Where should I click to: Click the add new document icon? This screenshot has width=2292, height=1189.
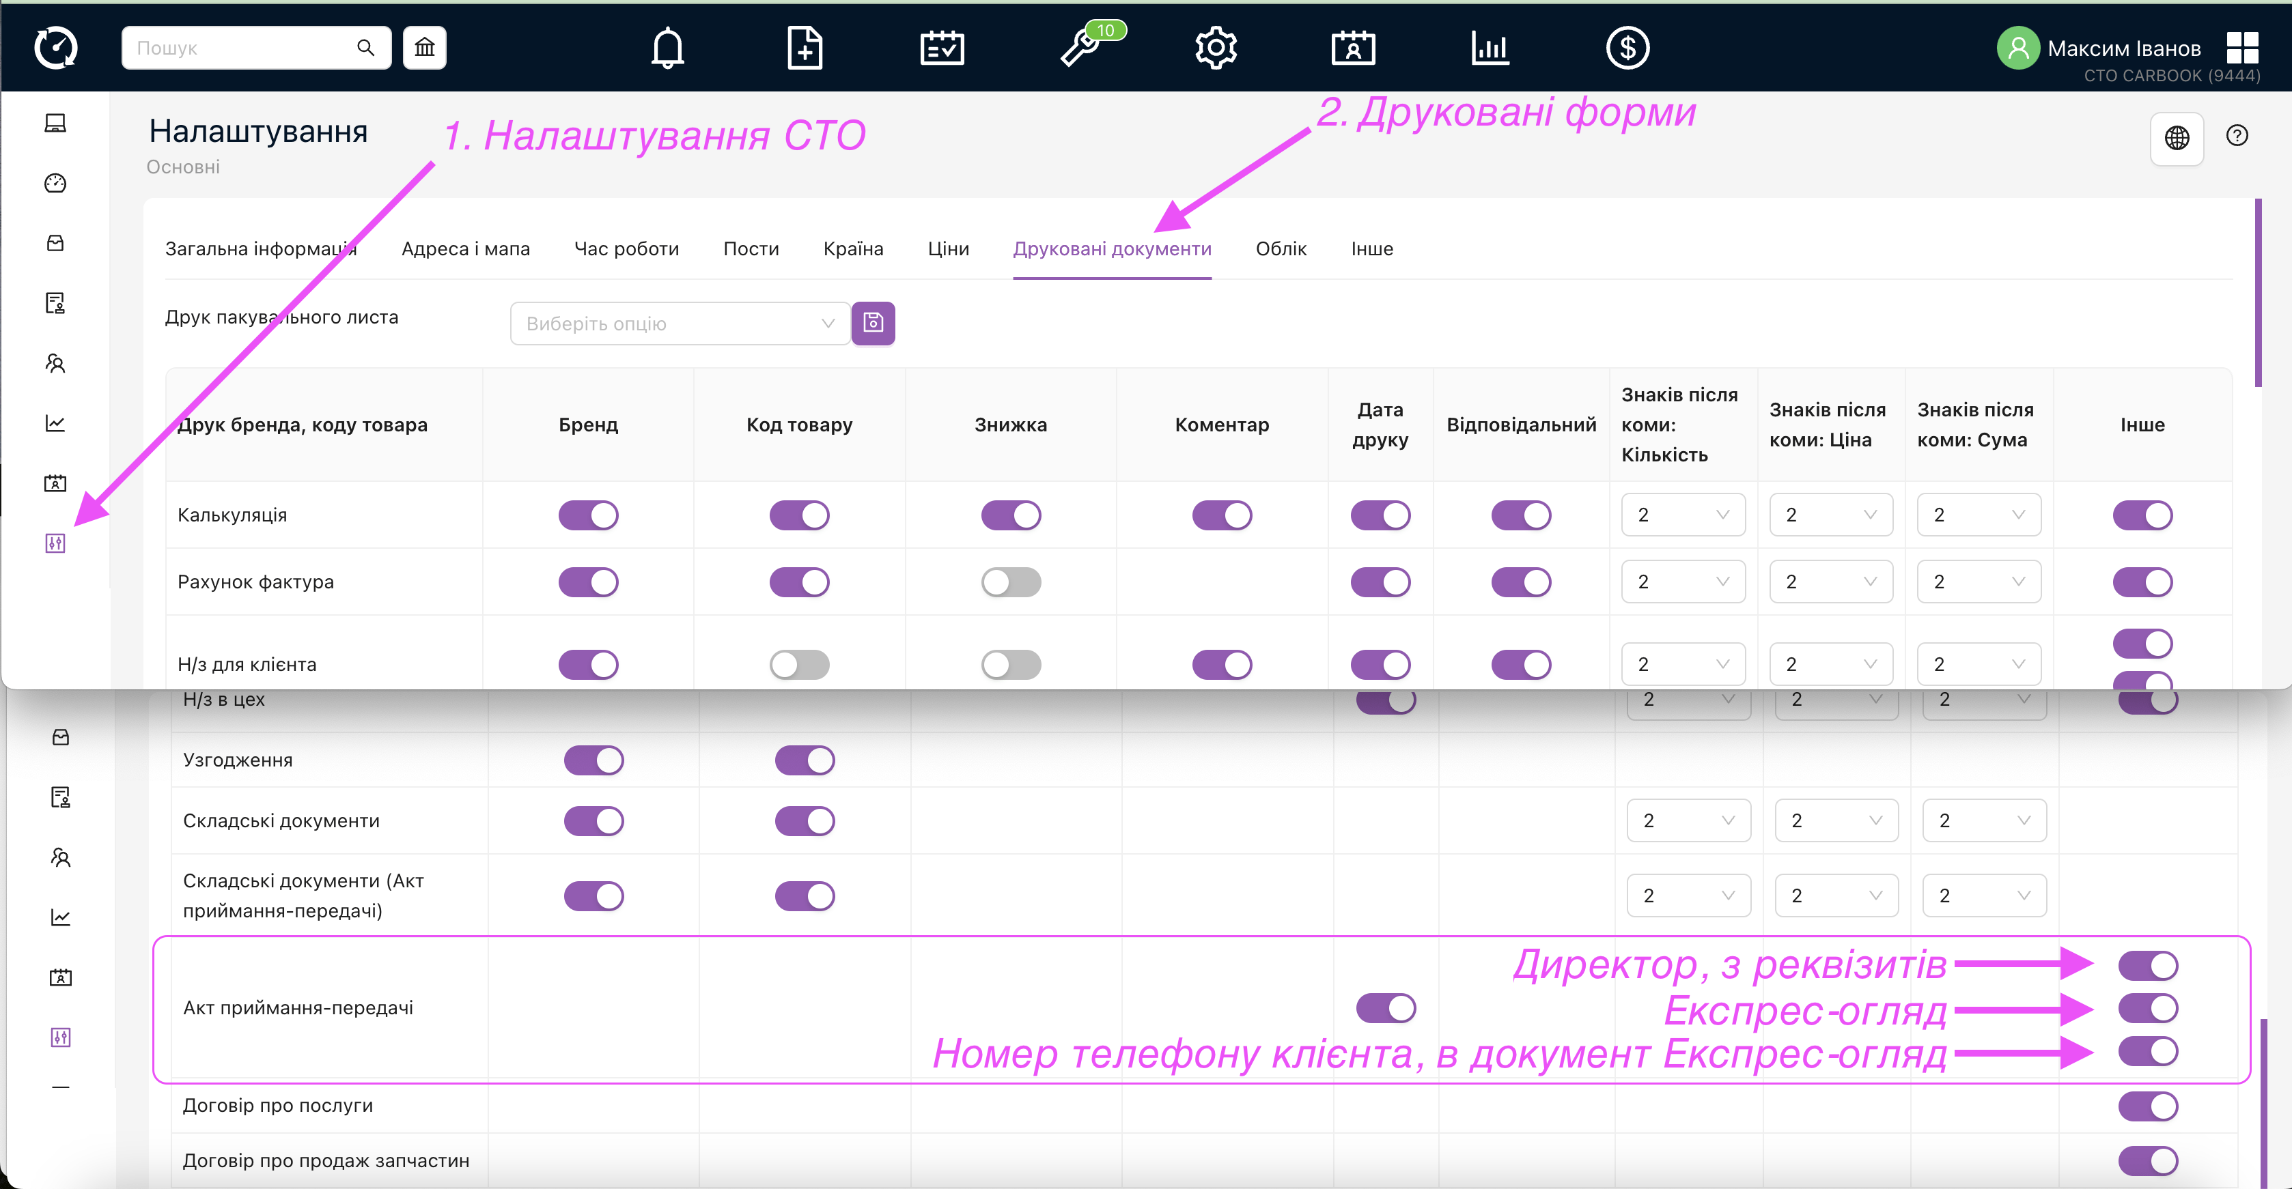pos(805,48)
